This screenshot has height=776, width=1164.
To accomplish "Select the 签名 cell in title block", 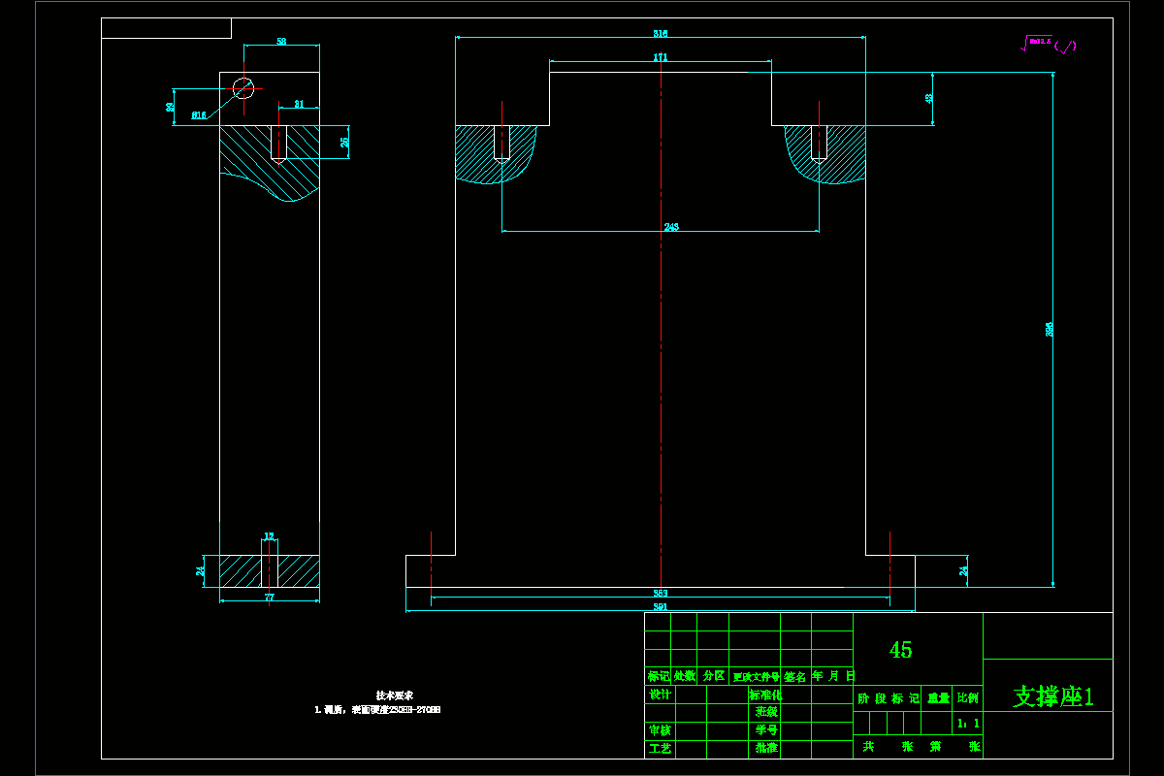I will [795, 676].
